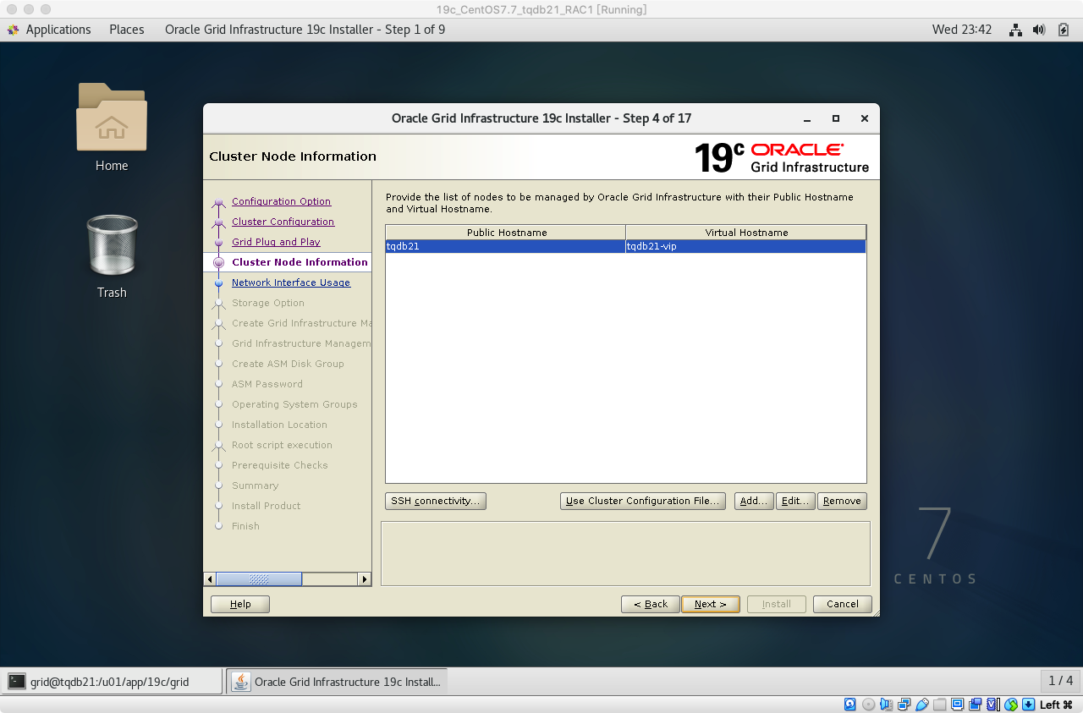Click the VirtualBox hard disk activity icon
Screen dimensions: 1083x713
(850, 705)
